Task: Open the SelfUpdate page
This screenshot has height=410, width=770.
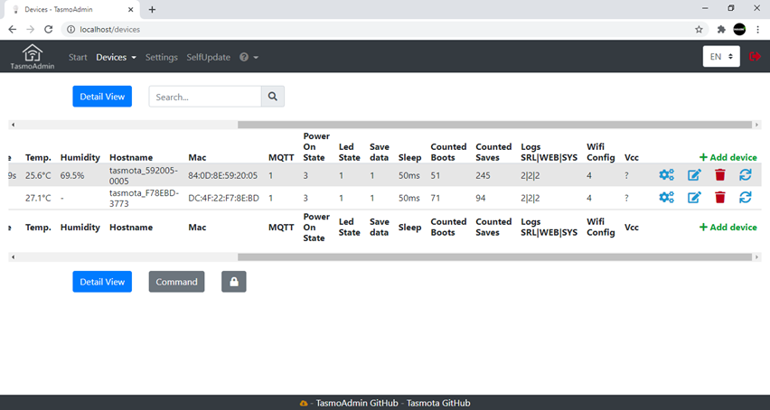Action: pyautogui.click(x=208, y=57)
